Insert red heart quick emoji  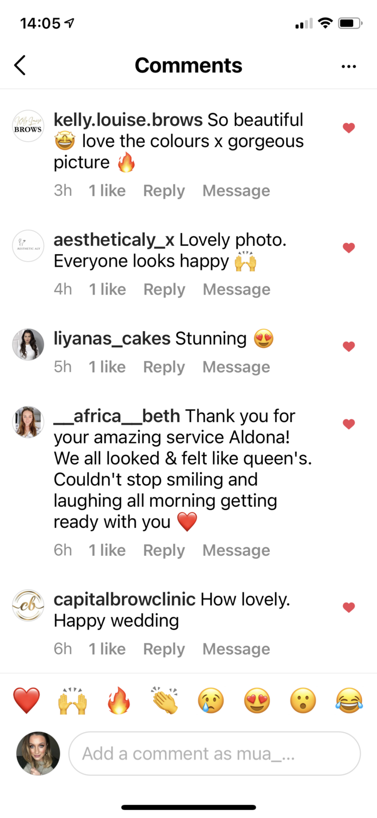click(x=27, y=701)
